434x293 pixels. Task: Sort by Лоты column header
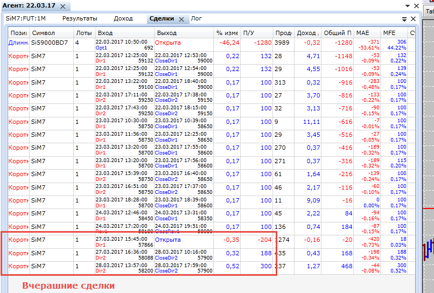pos(84,33)
